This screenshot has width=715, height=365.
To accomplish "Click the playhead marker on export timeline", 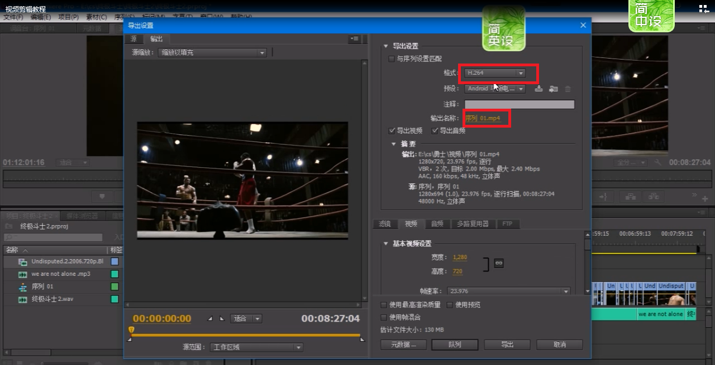I will (131, 330).
